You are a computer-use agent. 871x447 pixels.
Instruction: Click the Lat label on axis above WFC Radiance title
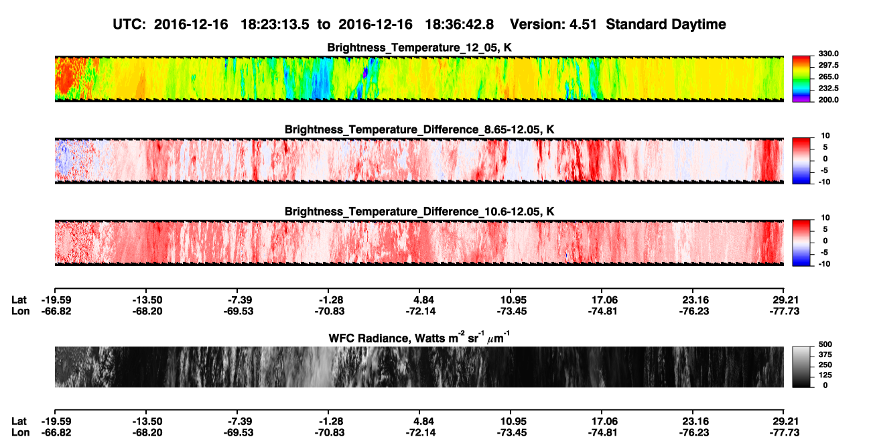[x=19, y=300]
